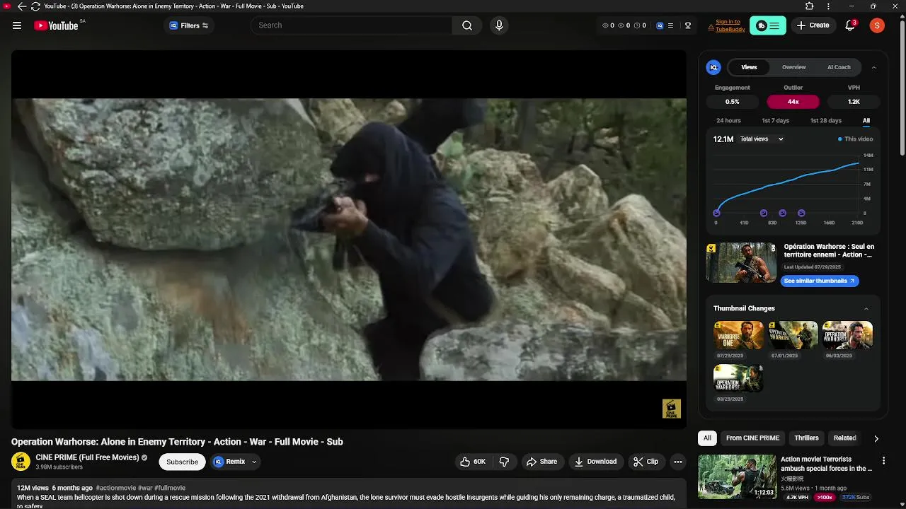The width and height of the screenshot is (906, 509).
Task: Select the 1st 28 days time range
Action: tap(826, 121)
